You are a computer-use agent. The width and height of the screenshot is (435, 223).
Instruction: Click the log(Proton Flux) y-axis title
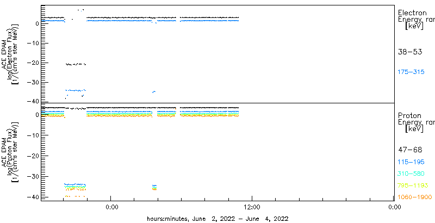point(10,151)
